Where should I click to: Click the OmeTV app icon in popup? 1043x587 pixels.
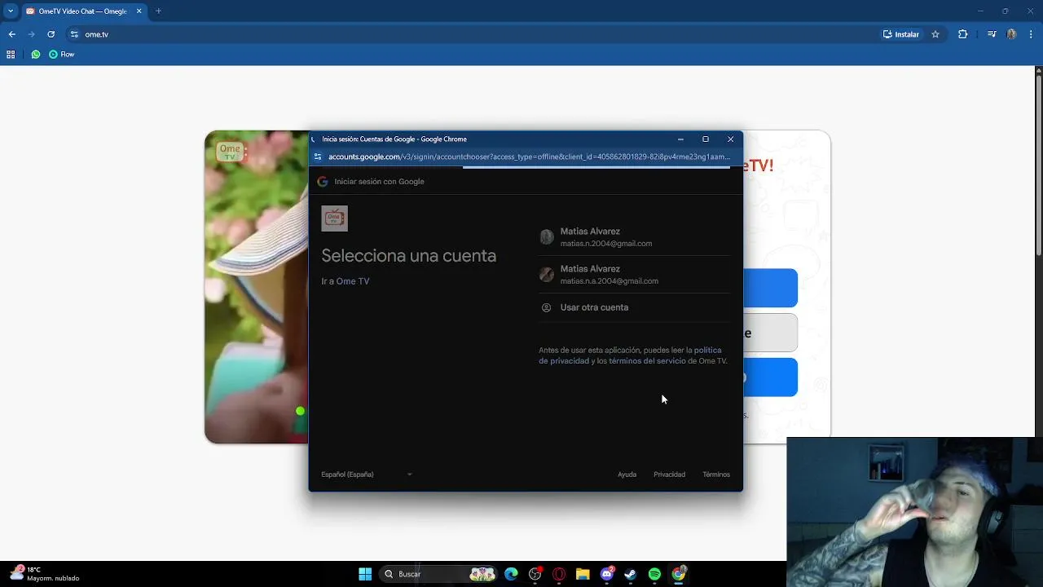pos(334,218)
